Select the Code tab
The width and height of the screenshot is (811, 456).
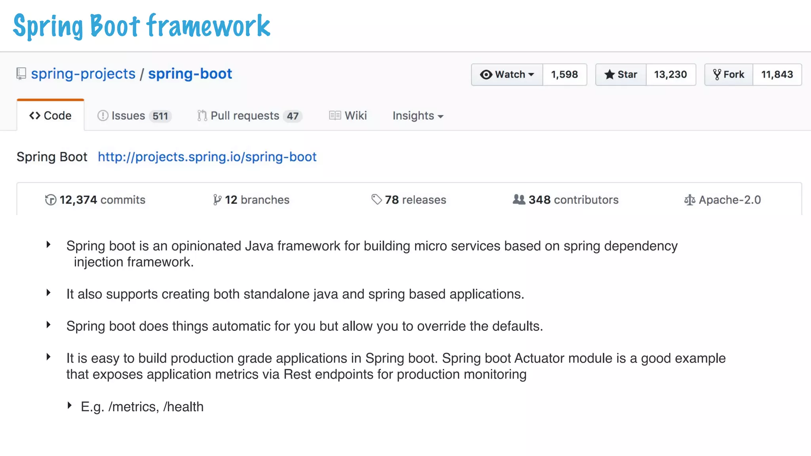(x=50, y=116)
